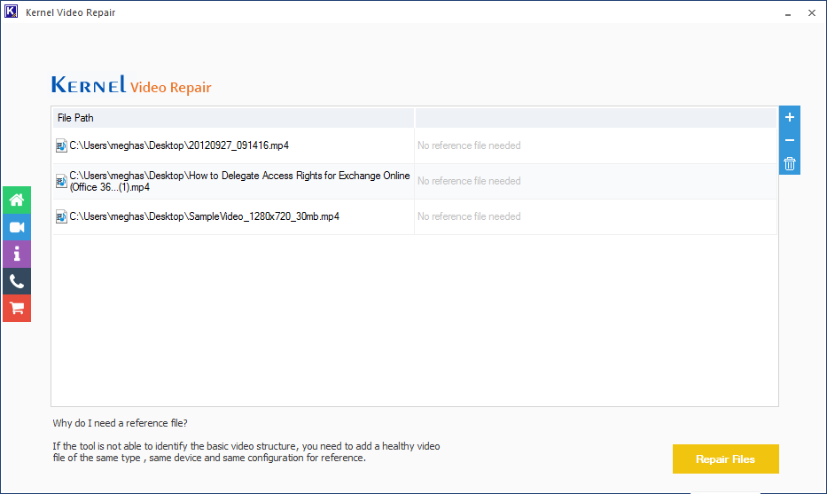Close the Kernel Video Repair window
This screenshot has height=494, width=827.
pyautogui.click(x=812, y=12)
